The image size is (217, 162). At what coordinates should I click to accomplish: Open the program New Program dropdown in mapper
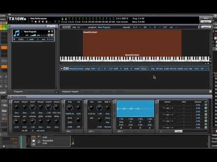[x=104, y=27]
